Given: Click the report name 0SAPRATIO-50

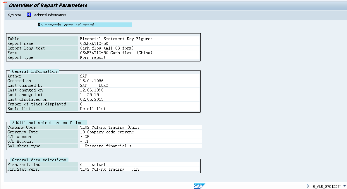Looking at the screenshot, I should [x=94, y=43].
